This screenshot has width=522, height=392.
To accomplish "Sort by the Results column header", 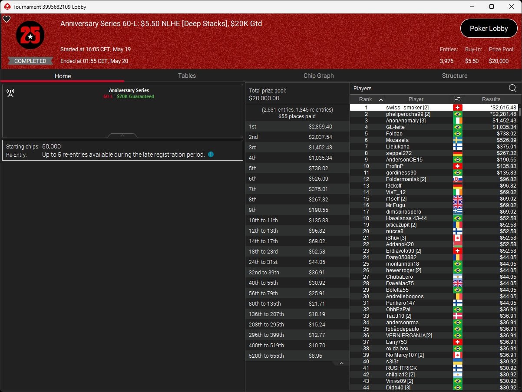I will [491, 99].
